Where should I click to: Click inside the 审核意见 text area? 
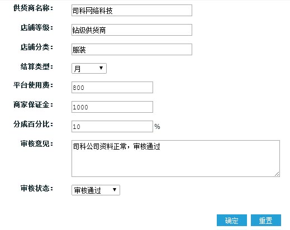(x=175, y=159)
